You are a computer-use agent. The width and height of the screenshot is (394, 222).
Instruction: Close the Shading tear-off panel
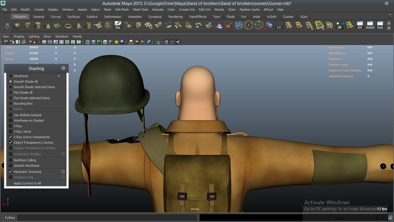coord(63,68)
